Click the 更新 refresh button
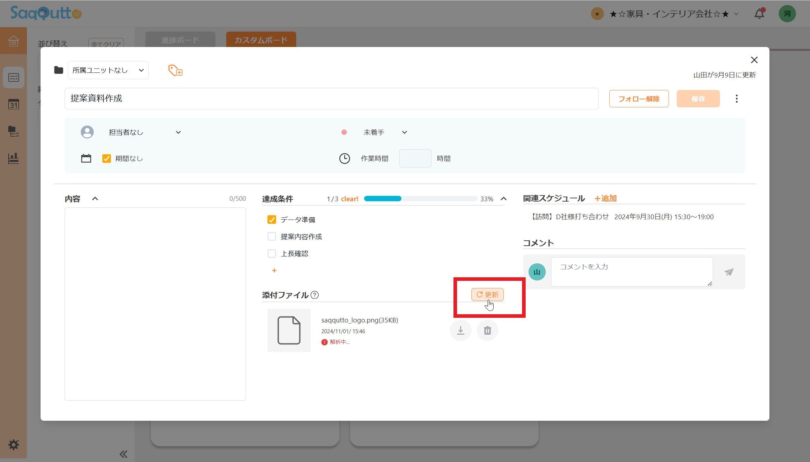This screenshot has width=810, height=462. (x=487, y=294)
